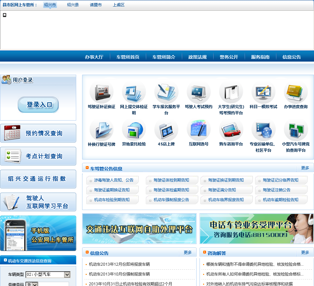Open the 异地委托检验 icon
The width and height of the screenshot is (314, 286).
pyautogui.click(x=134, y=130)
